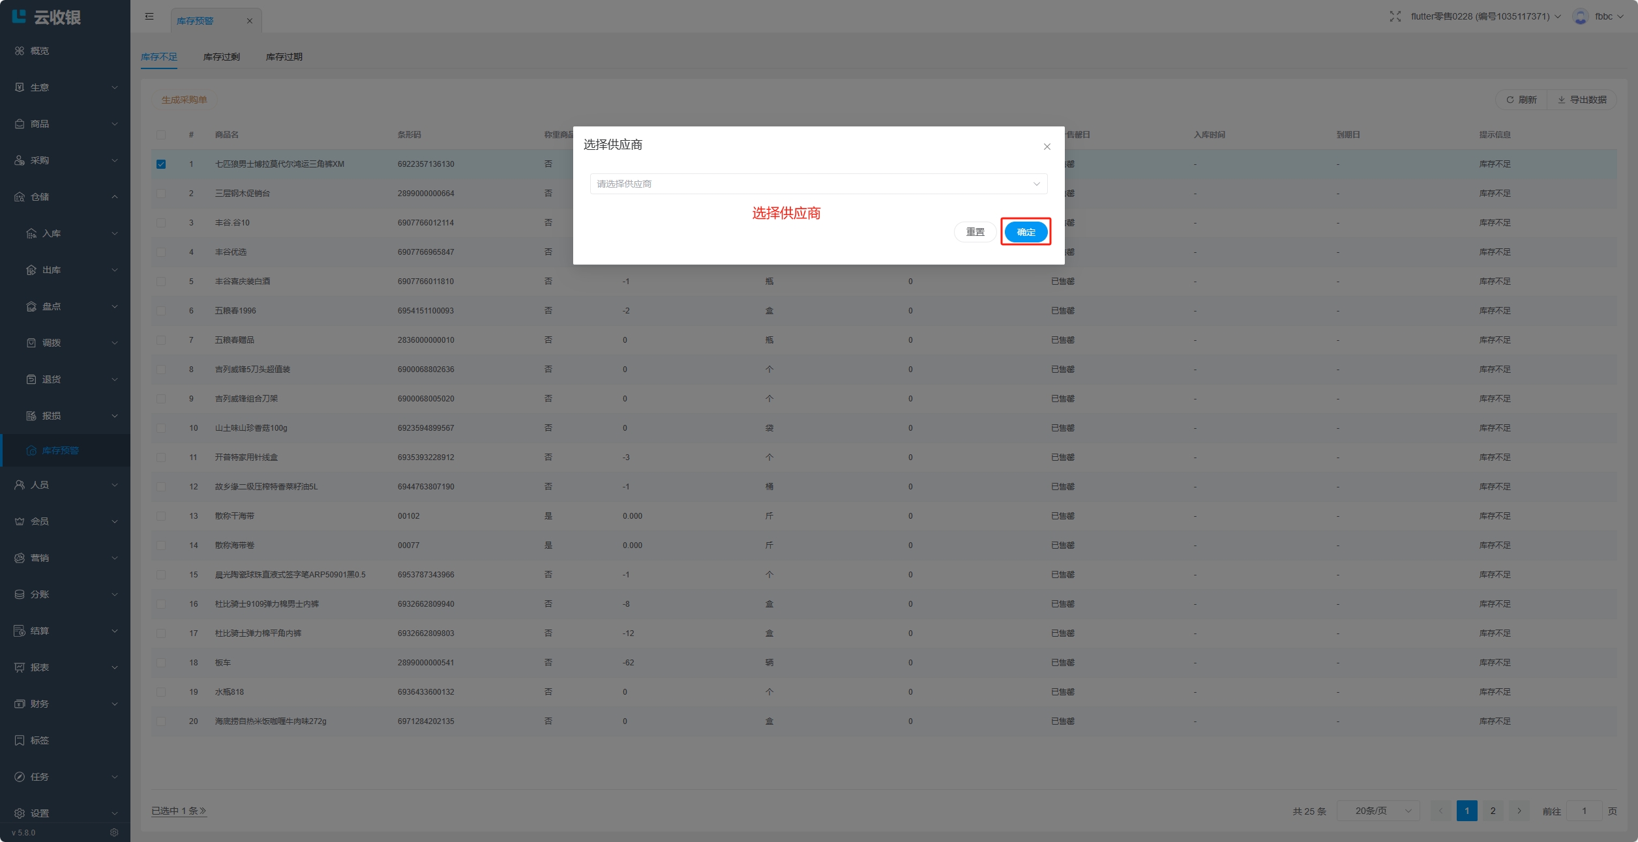Click the 刷新 refresh button
The image size is (1638, 842).
click(x=1521, y=100)
